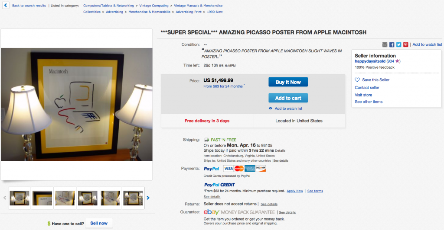
Task: Click the Contact seller link
Action: point(367,87)
